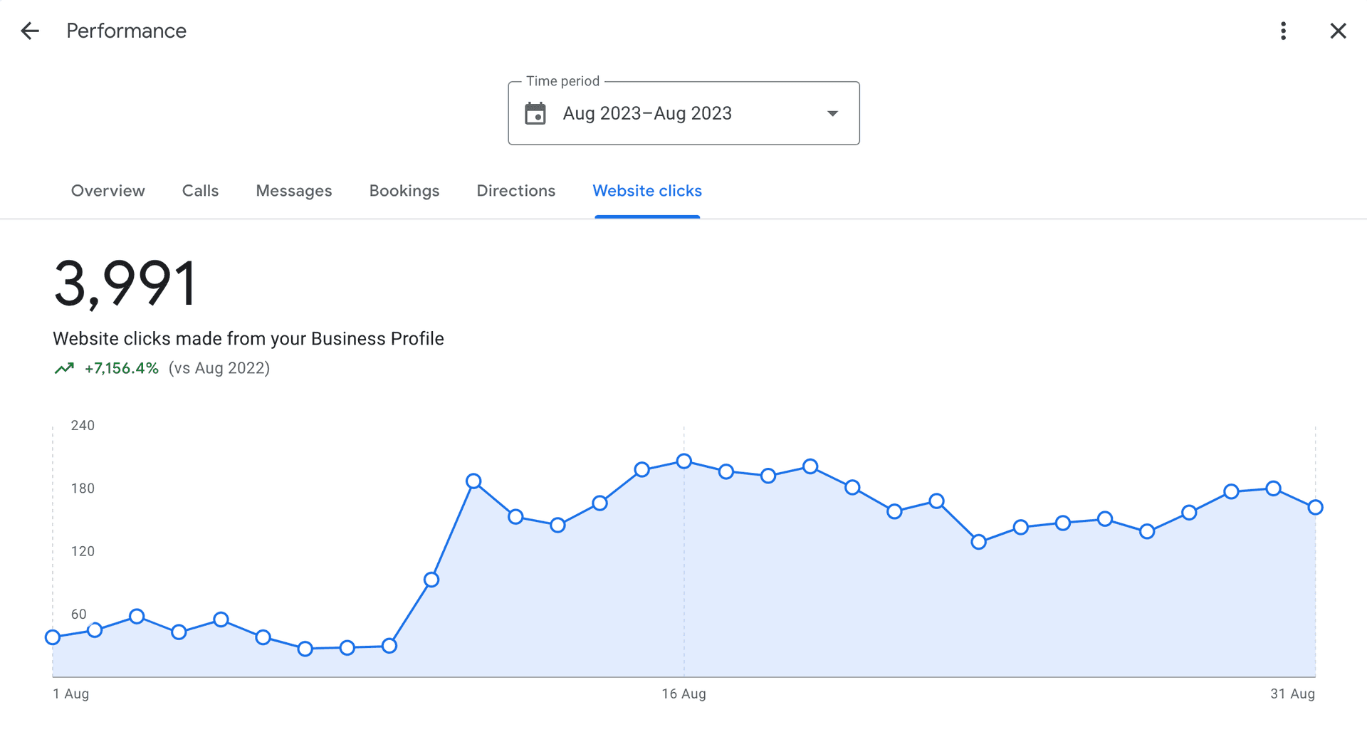Image resolution: width=1367 pixels, height=732 pixels.
Task: Click the calendar icon in Time period
Action: (536, 113)
